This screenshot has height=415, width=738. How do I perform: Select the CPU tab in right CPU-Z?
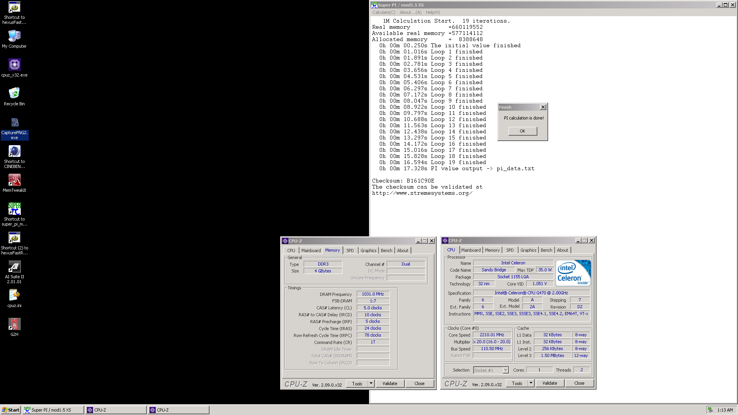[451, 250]
